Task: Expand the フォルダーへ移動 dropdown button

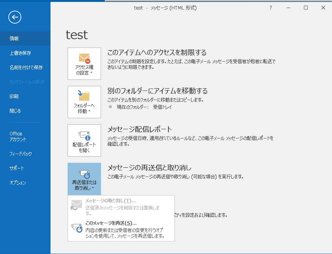Action: 84,102
